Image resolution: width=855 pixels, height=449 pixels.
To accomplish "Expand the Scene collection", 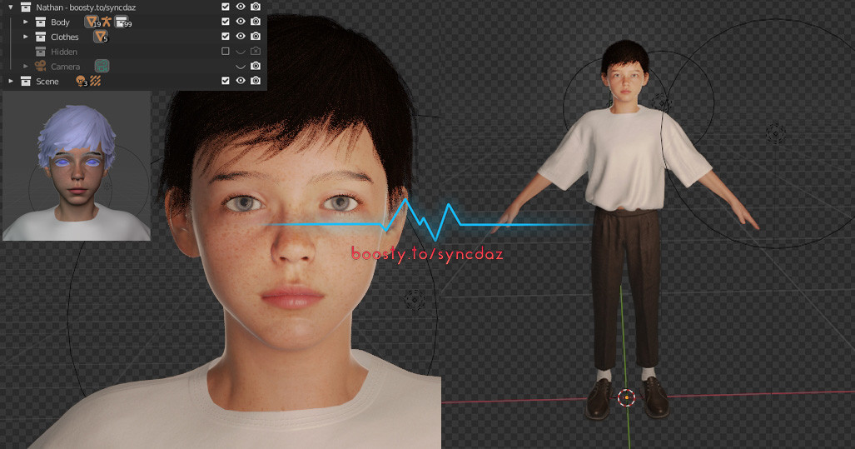I will tap(11, 81).
